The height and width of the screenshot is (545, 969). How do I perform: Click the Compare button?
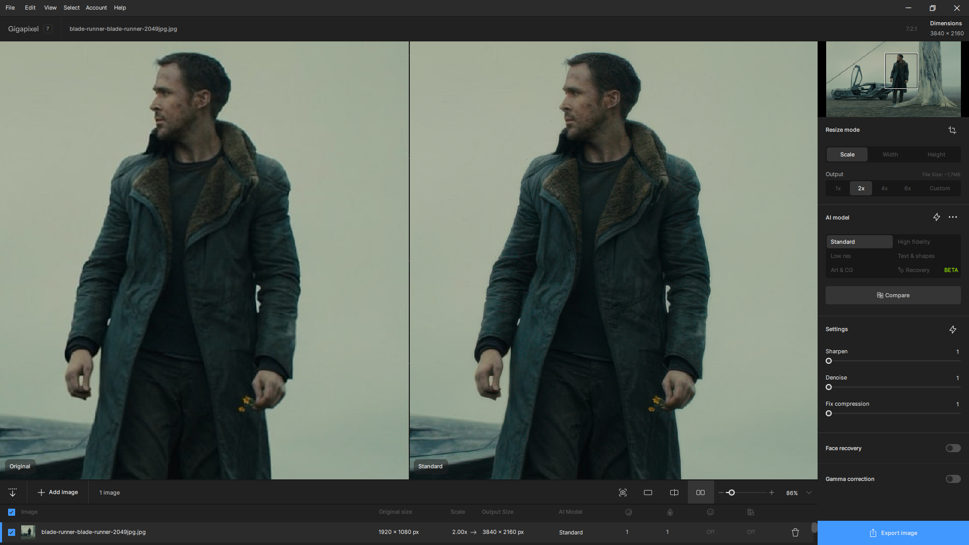pos(893,295)
